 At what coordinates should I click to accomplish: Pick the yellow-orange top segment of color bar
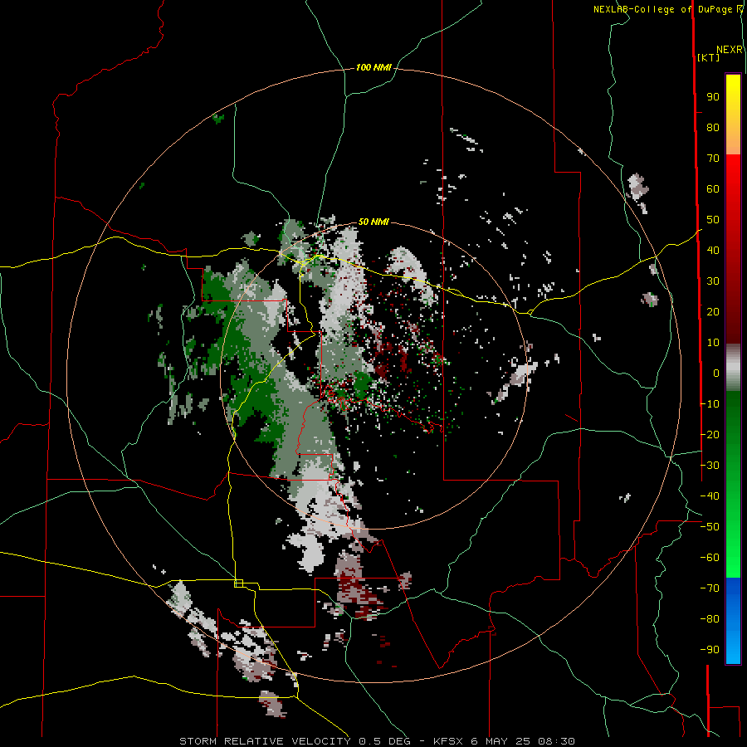pyautogui.click(x=733, y=115)
